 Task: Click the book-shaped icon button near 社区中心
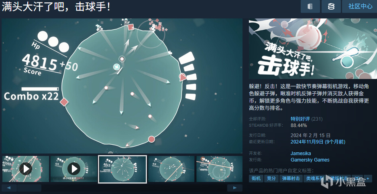[310, 6]
